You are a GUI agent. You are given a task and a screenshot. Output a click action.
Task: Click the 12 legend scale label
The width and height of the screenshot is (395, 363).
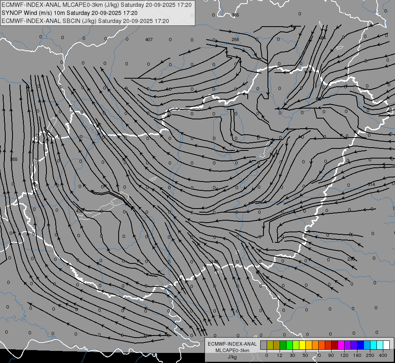point(280,355)
